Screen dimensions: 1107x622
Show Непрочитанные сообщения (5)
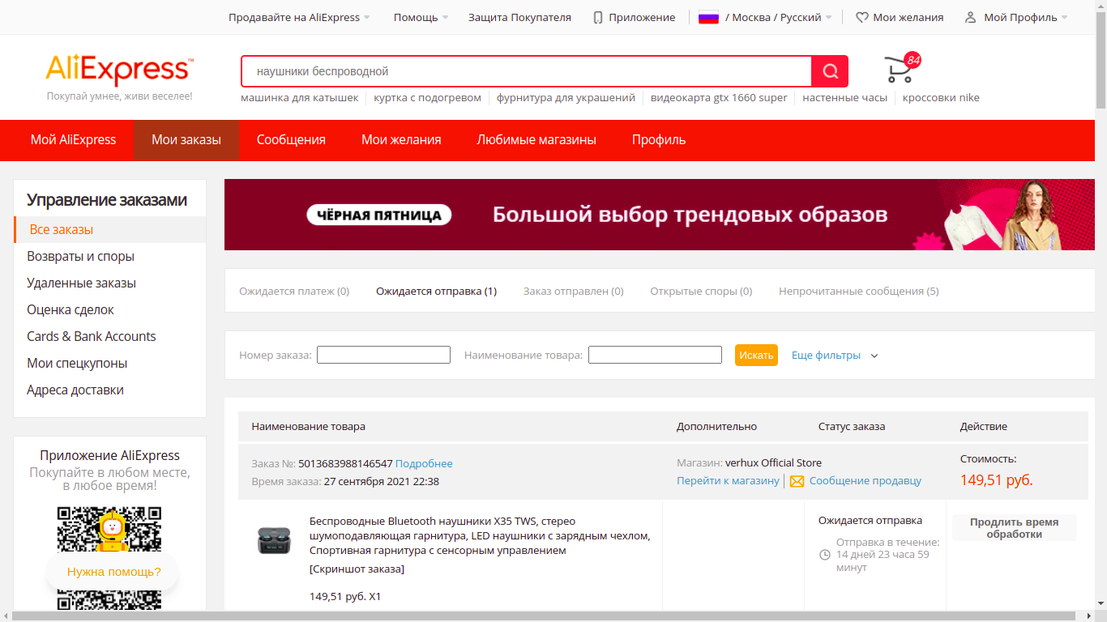[859, 291]
